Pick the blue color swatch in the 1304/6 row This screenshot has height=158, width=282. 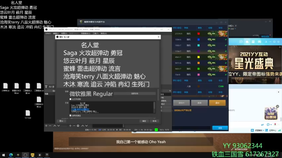[198, 40]
